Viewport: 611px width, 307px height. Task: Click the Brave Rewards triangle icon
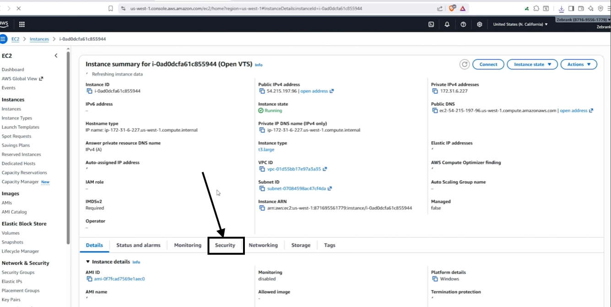coord(463,8)
